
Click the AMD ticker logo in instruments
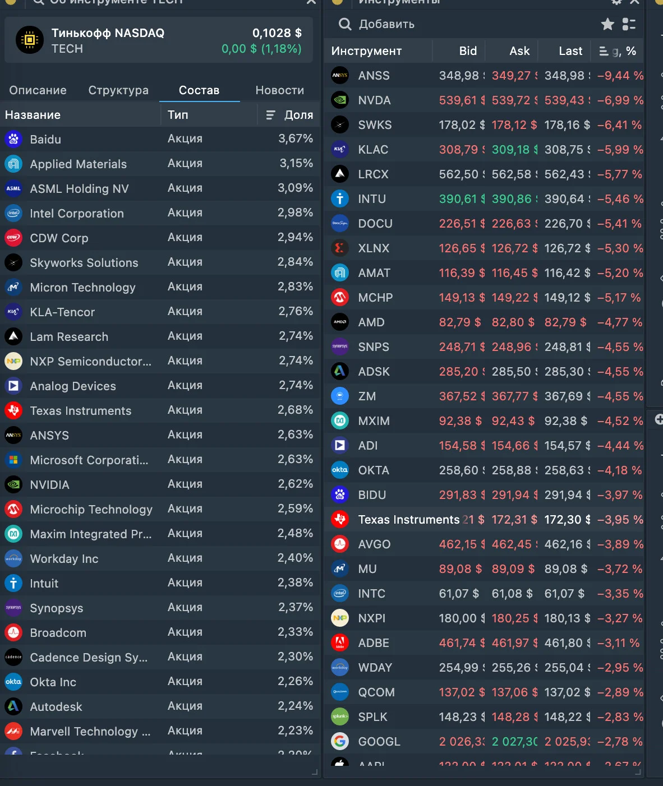[340, 322]
